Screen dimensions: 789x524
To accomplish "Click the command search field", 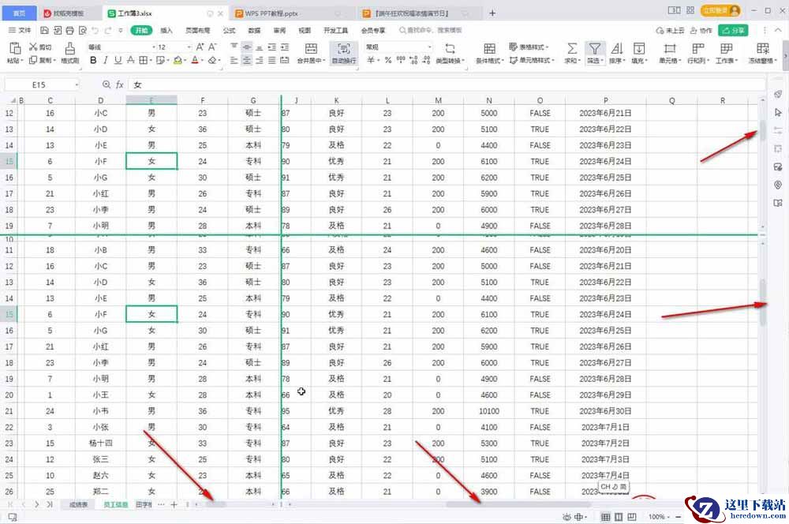I will tap(431, 31).
